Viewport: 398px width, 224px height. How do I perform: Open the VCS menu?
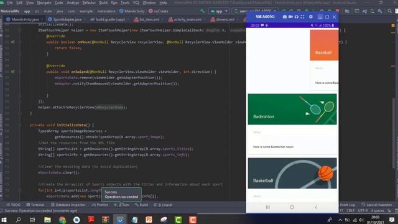[136, 2]
